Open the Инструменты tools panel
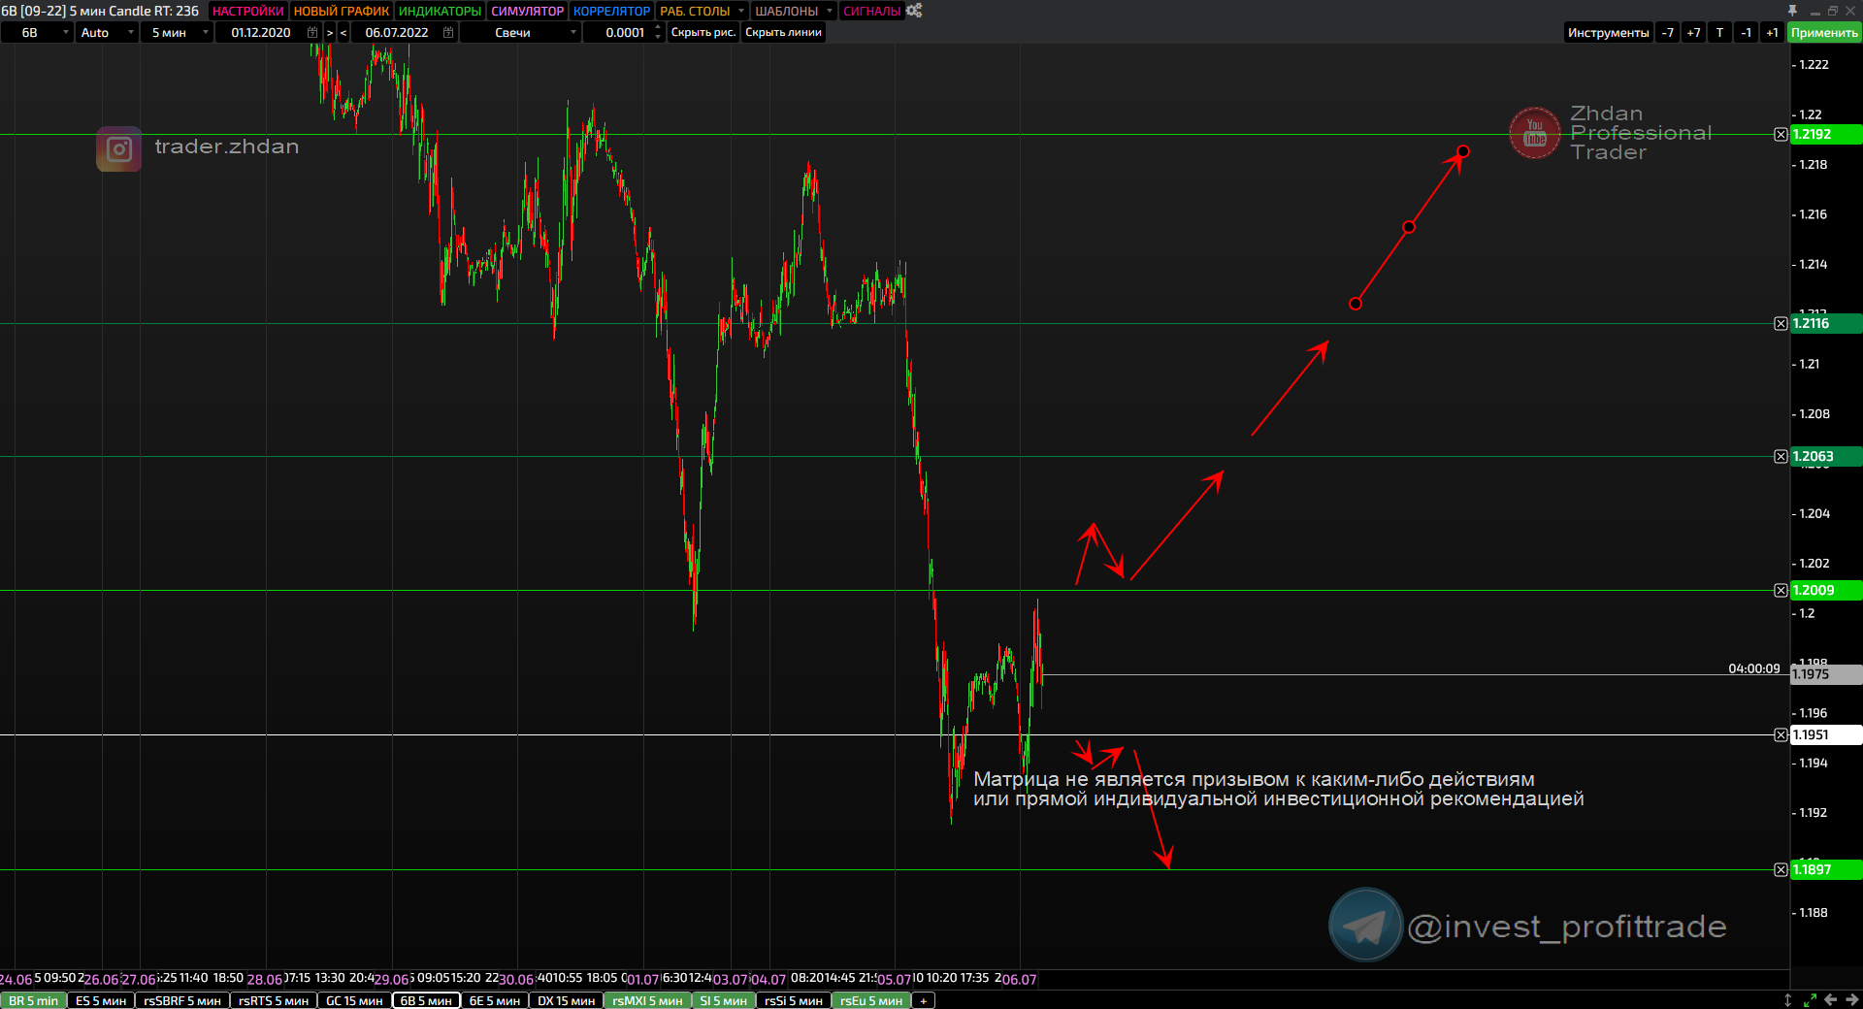Image resolution: width=1863 pixels, height=1009 pixels. [1608, 32]
